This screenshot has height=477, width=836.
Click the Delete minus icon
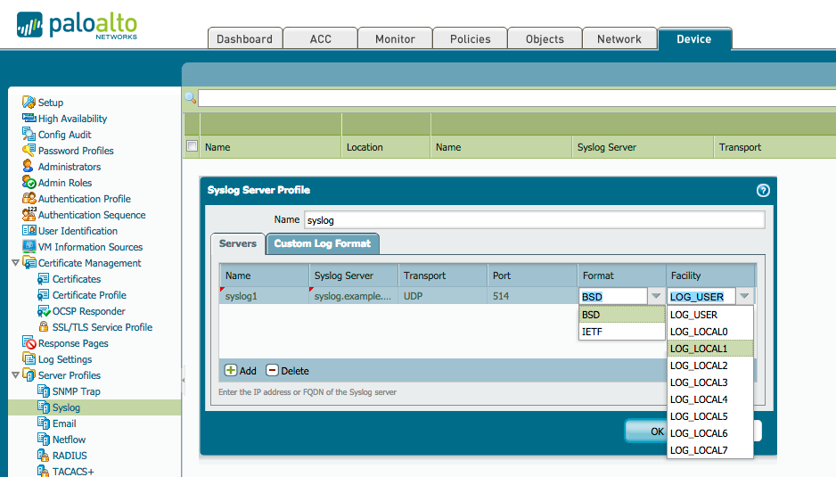[272, 370]
